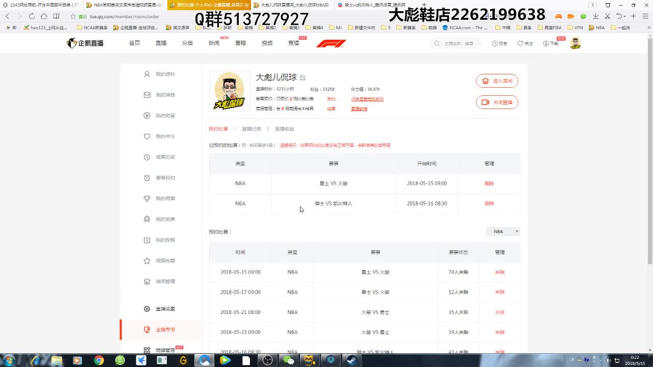The height and width of the screenshot is (367, 653).
Task: Open 我的财富 yen coin icon
Action: 147,116
